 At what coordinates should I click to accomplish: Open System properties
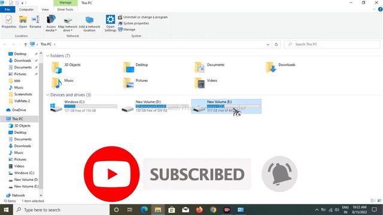pos(133,23)
